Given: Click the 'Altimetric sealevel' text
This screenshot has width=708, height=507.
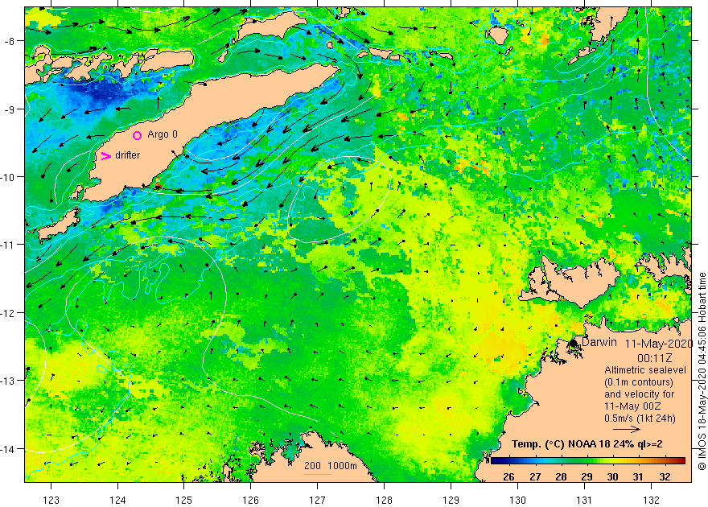Looking at the screenshot, I should [645, 370].
